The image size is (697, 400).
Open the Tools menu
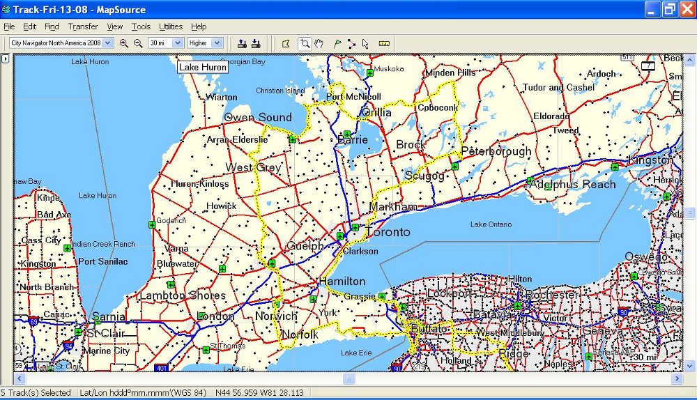click(141, 26)
